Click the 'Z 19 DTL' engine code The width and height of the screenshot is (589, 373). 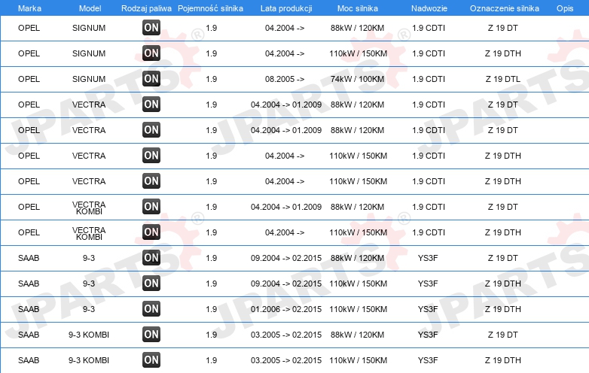[503, 79]
